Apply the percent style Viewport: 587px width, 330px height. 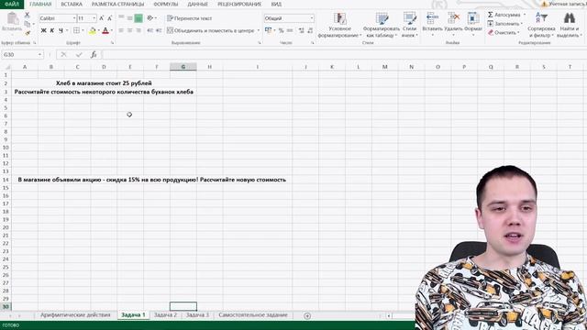(x=282, y=30)
